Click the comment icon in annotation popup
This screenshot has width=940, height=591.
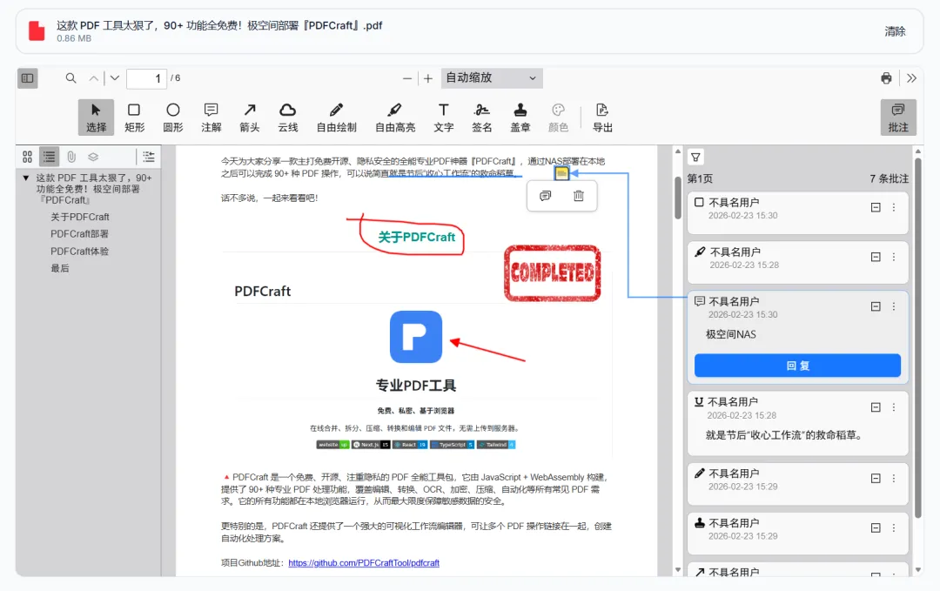pos(545,196)
